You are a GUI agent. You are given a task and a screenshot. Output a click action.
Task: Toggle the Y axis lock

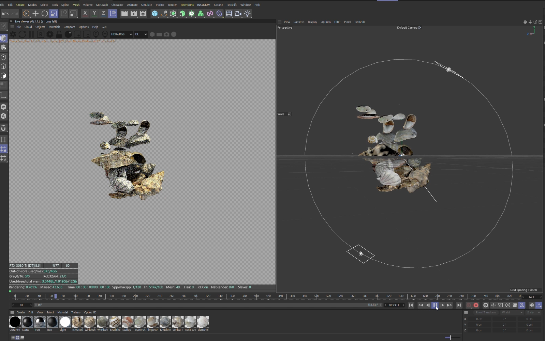(x=94, y=14)
